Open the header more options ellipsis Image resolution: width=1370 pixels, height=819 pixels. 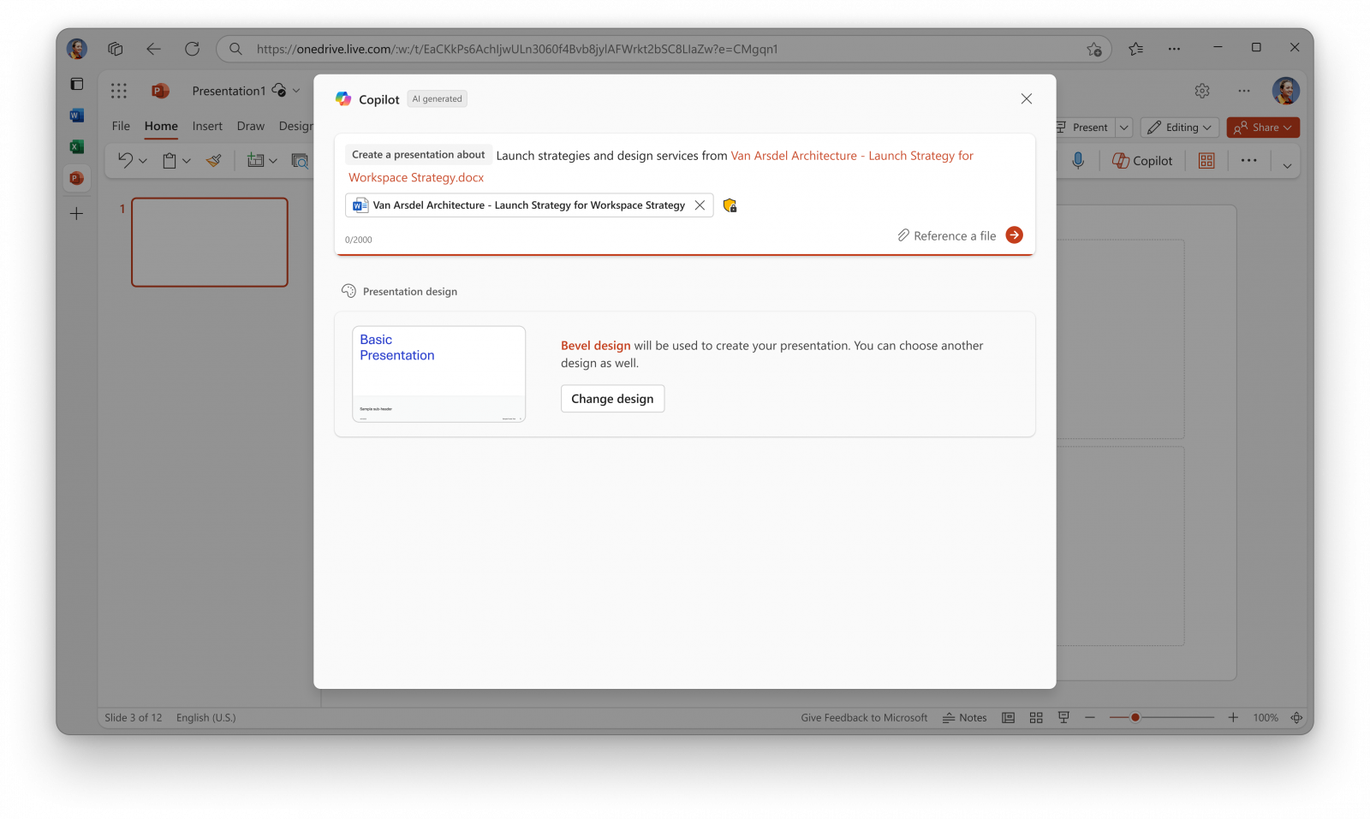point(1244,91)
